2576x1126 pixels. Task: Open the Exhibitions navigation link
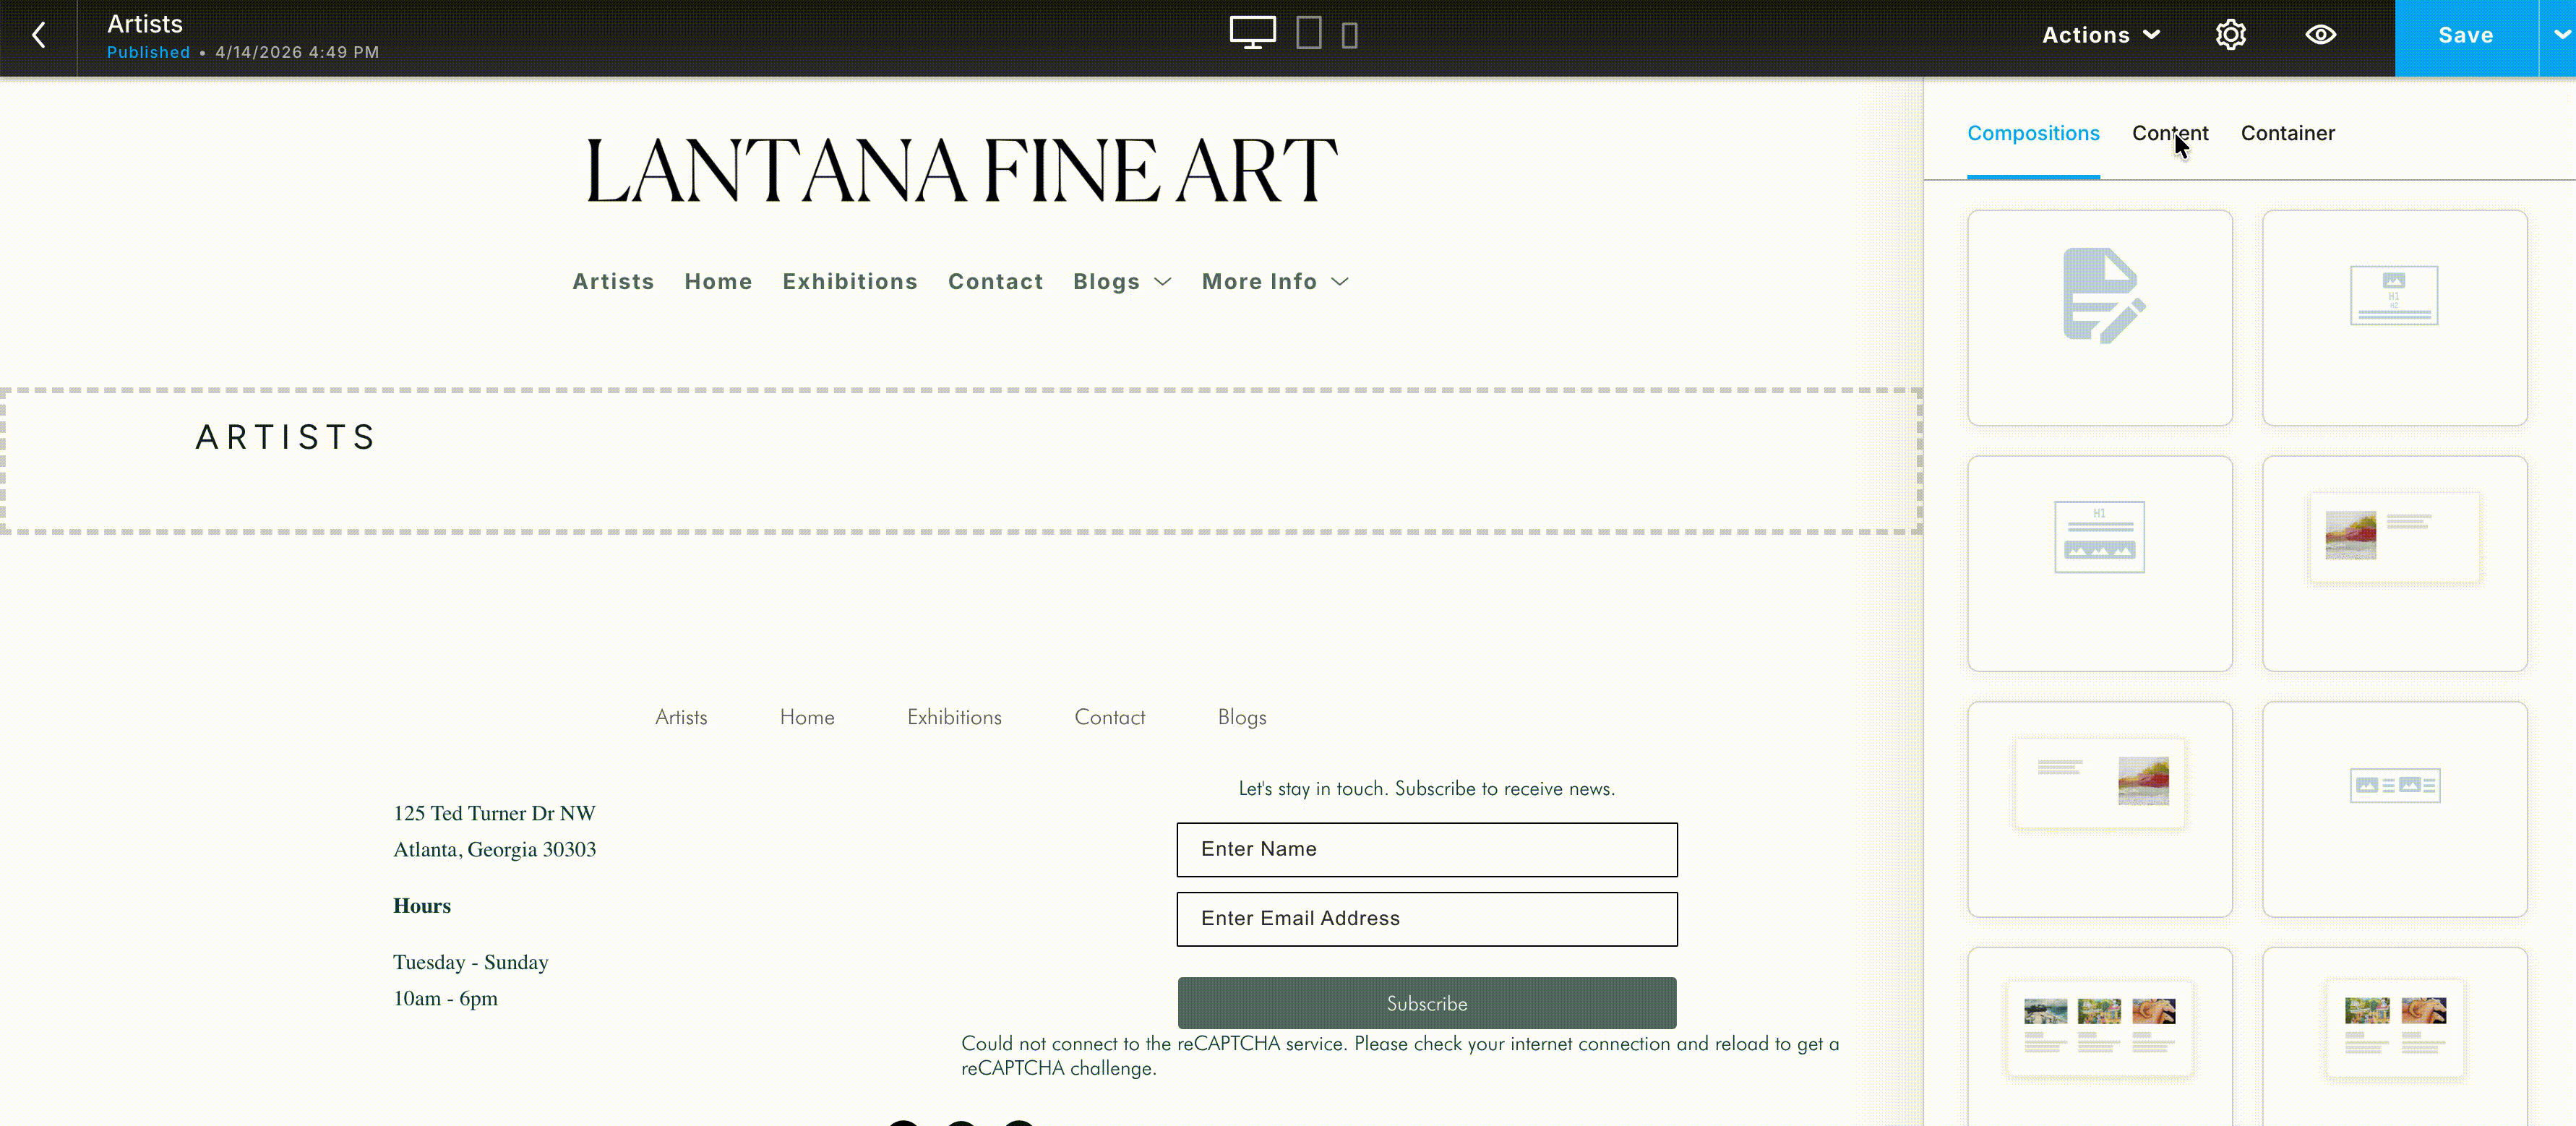point(850,281)
